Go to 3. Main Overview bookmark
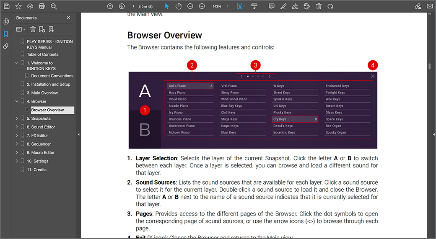This screenshot has height=239, width=436. (x=42, y=93)
